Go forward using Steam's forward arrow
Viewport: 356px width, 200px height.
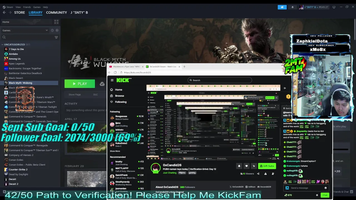pos(10,12)
